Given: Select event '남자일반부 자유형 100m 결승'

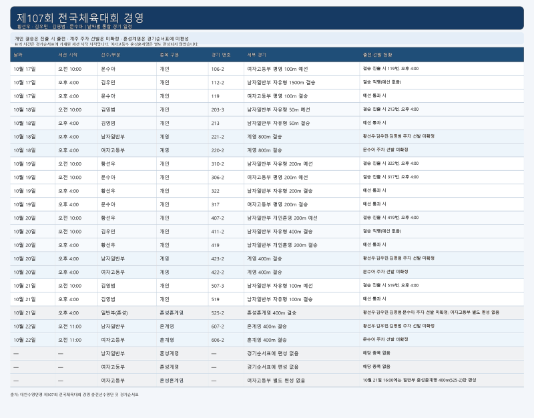Looking at the screenshot, I should (280, 299).
